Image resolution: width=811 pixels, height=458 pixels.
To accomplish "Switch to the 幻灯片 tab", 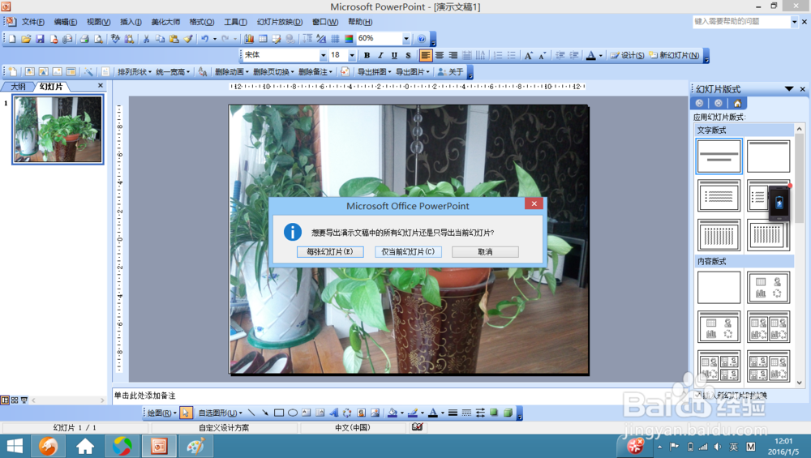I will click(50, 86).
